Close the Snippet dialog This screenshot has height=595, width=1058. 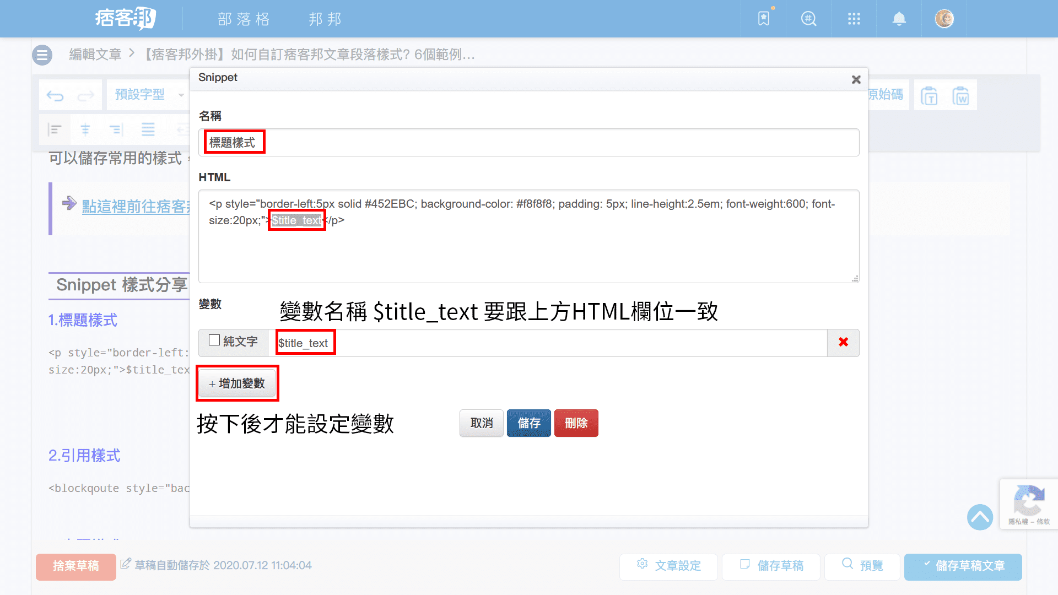856,80
